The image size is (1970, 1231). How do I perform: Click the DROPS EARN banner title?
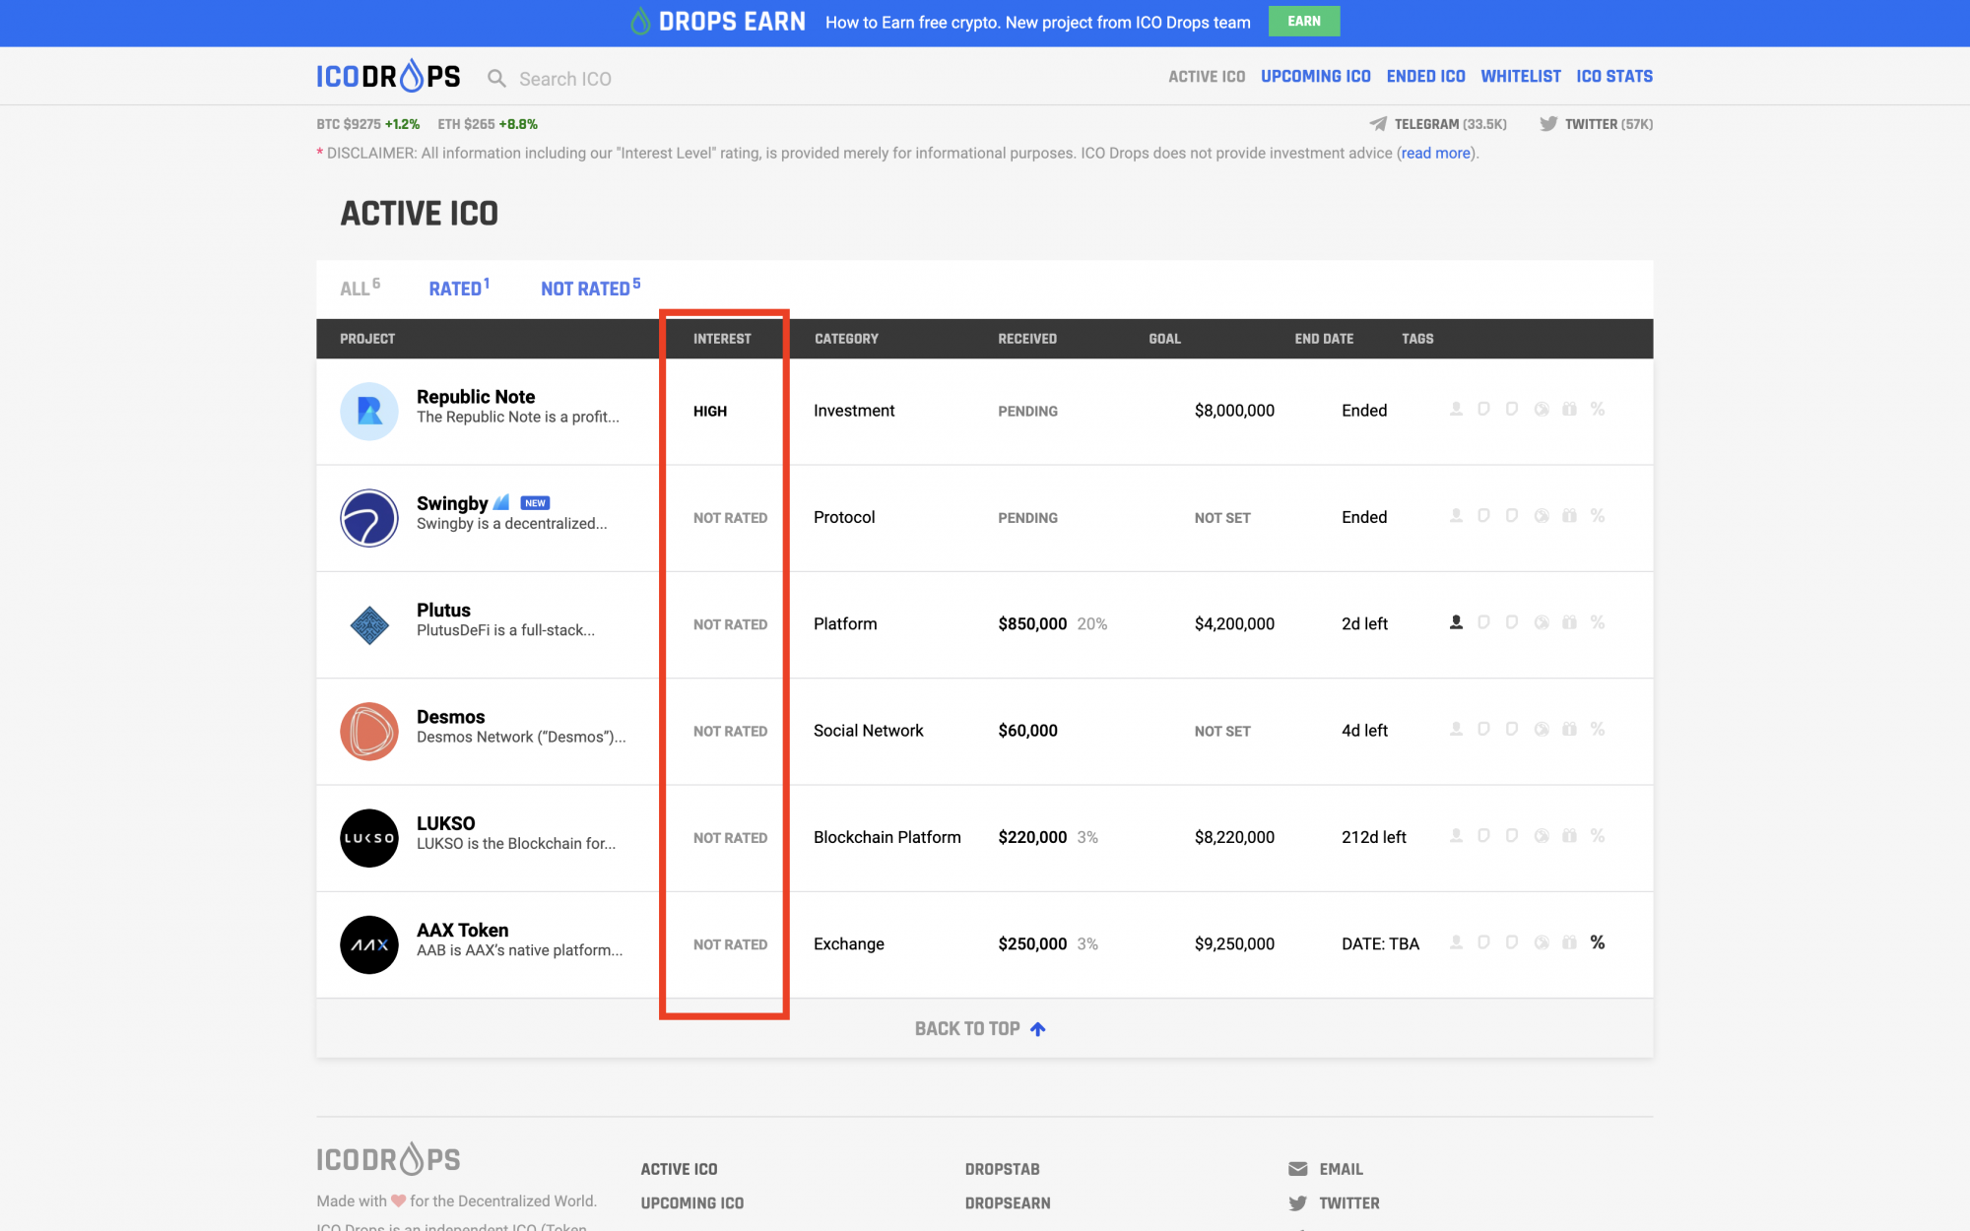(732, 22)
